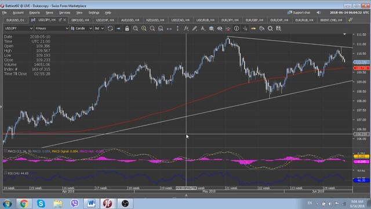
Task: Open Google Chrome from the taskbar
Action: pos(24,204)
